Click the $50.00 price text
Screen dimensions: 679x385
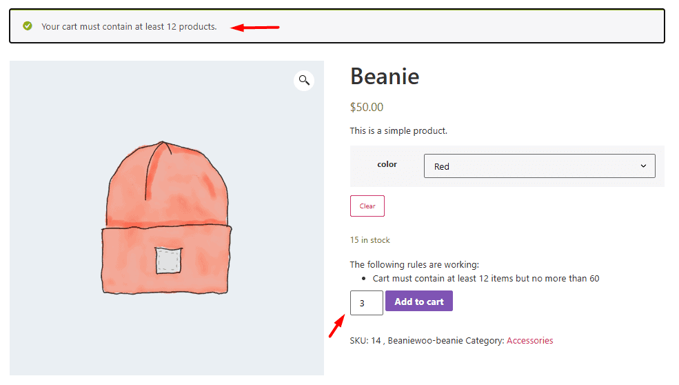coord(367,107)
